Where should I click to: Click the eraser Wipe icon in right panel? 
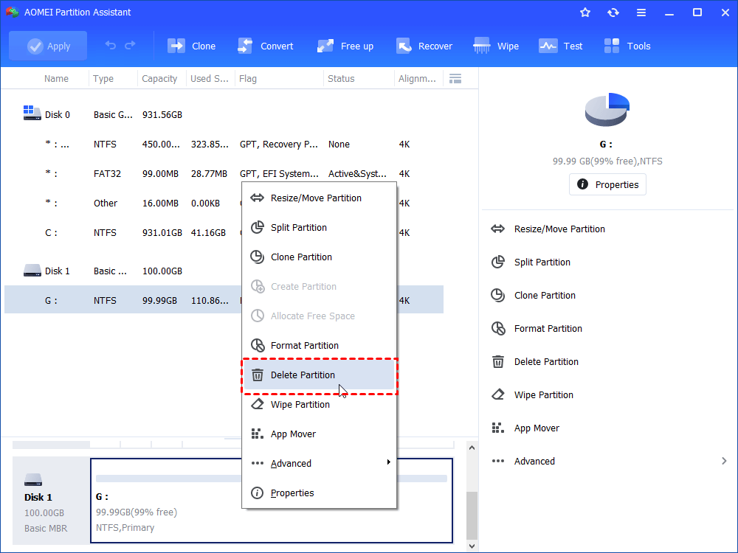coord(497,394)
